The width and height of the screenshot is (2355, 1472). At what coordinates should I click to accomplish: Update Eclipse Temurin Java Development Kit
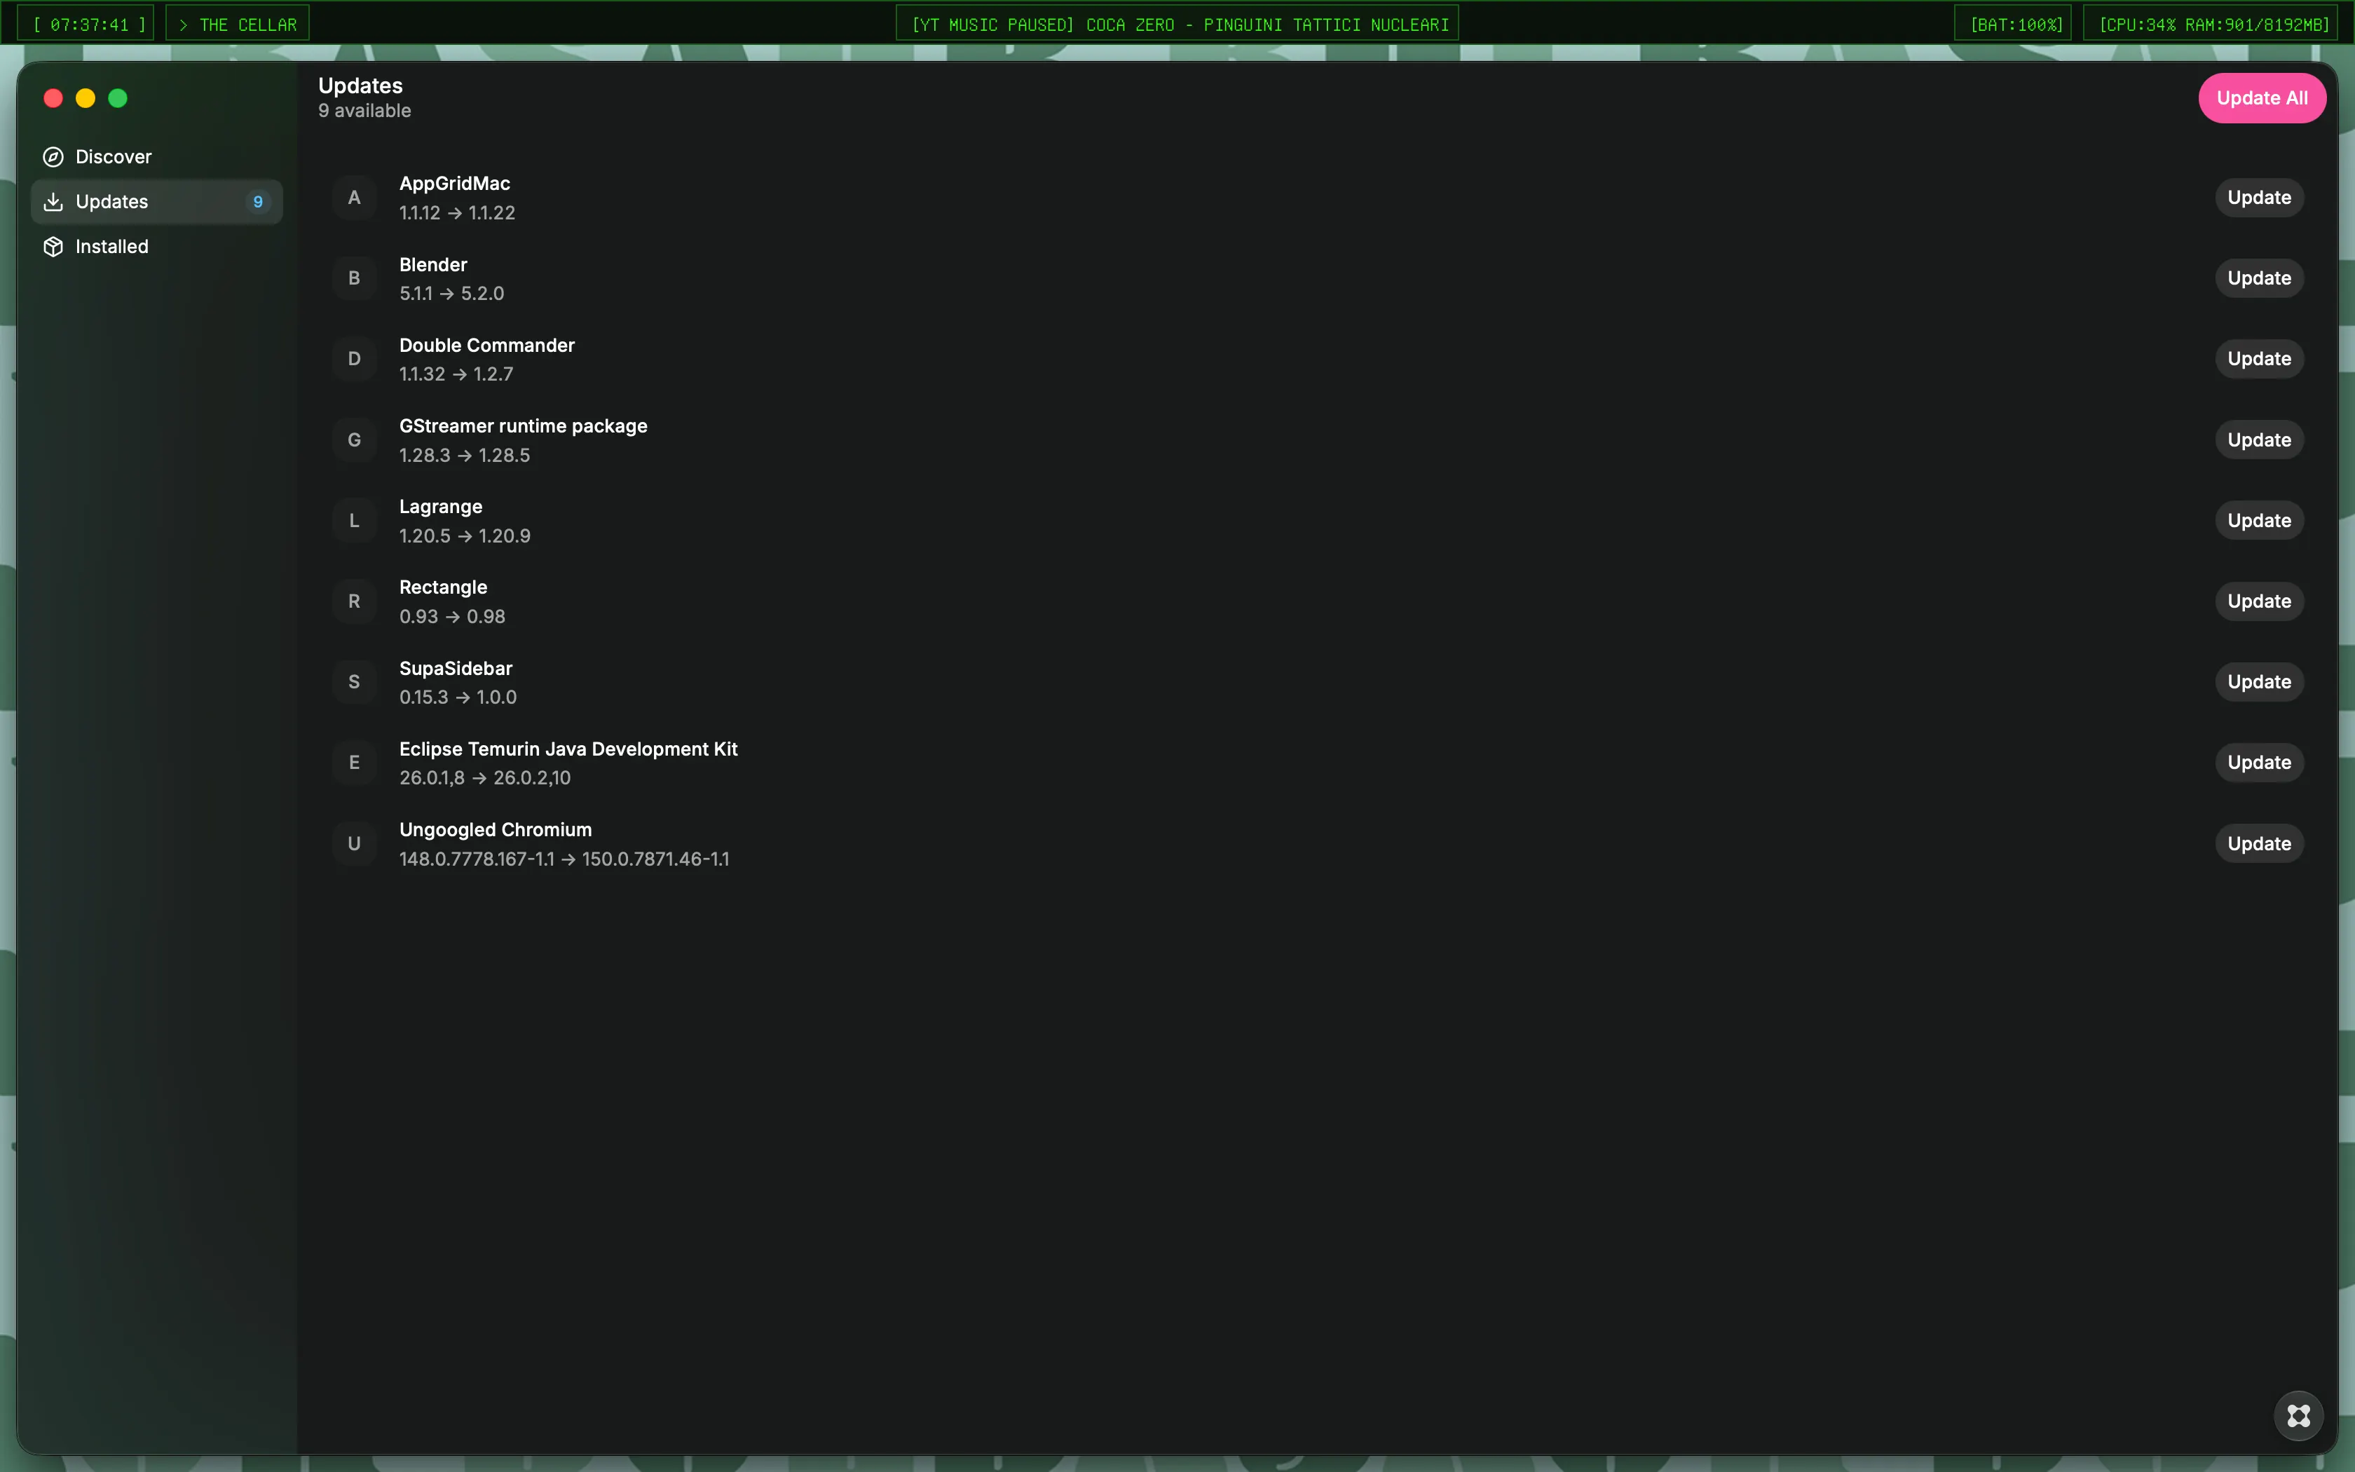pyautogui.click(x=2259, y=763)
